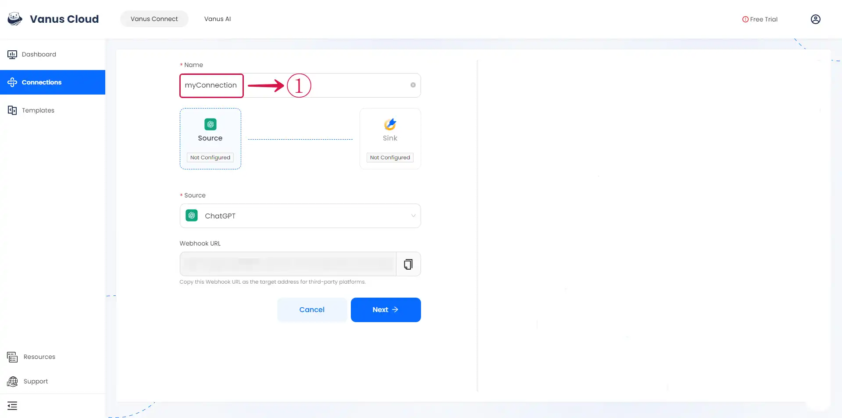The height and width of the screenshot is (418, 842).
Task: Switch to the Vanus Connect tab
Action: (154, 19)
